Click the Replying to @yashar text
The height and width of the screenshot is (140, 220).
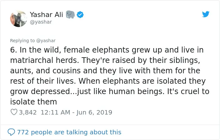[x=33, y=41]
